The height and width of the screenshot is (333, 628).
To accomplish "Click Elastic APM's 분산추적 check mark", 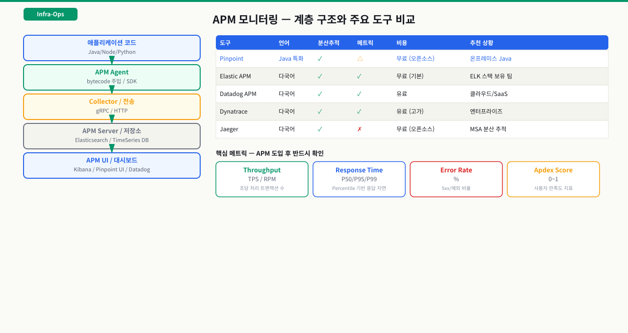I will [x=320, y=76].
